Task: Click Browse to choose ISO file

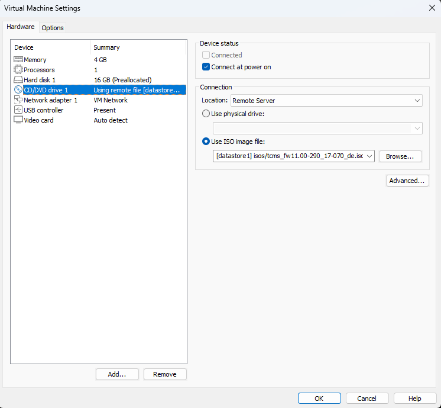Action: point(400,156)
